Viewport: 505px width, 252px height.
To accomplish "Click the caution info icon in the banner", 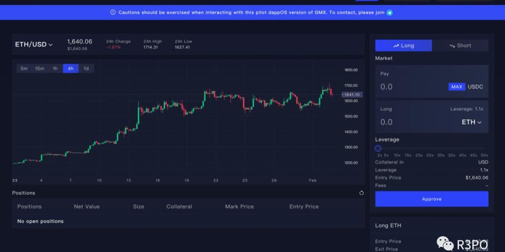I will (113, 13).
